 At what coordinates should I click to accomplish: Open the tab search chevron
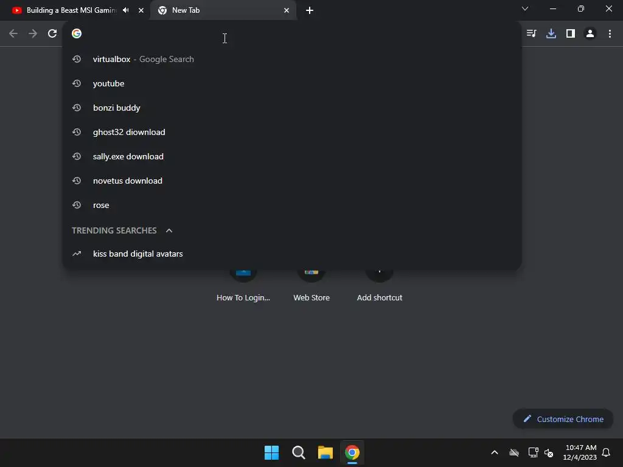point(525,9)
